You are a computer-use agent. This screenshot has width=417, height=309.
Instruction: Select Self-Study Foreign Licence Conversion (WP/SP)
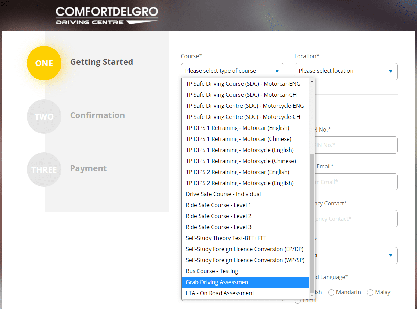tap(245, 260)
